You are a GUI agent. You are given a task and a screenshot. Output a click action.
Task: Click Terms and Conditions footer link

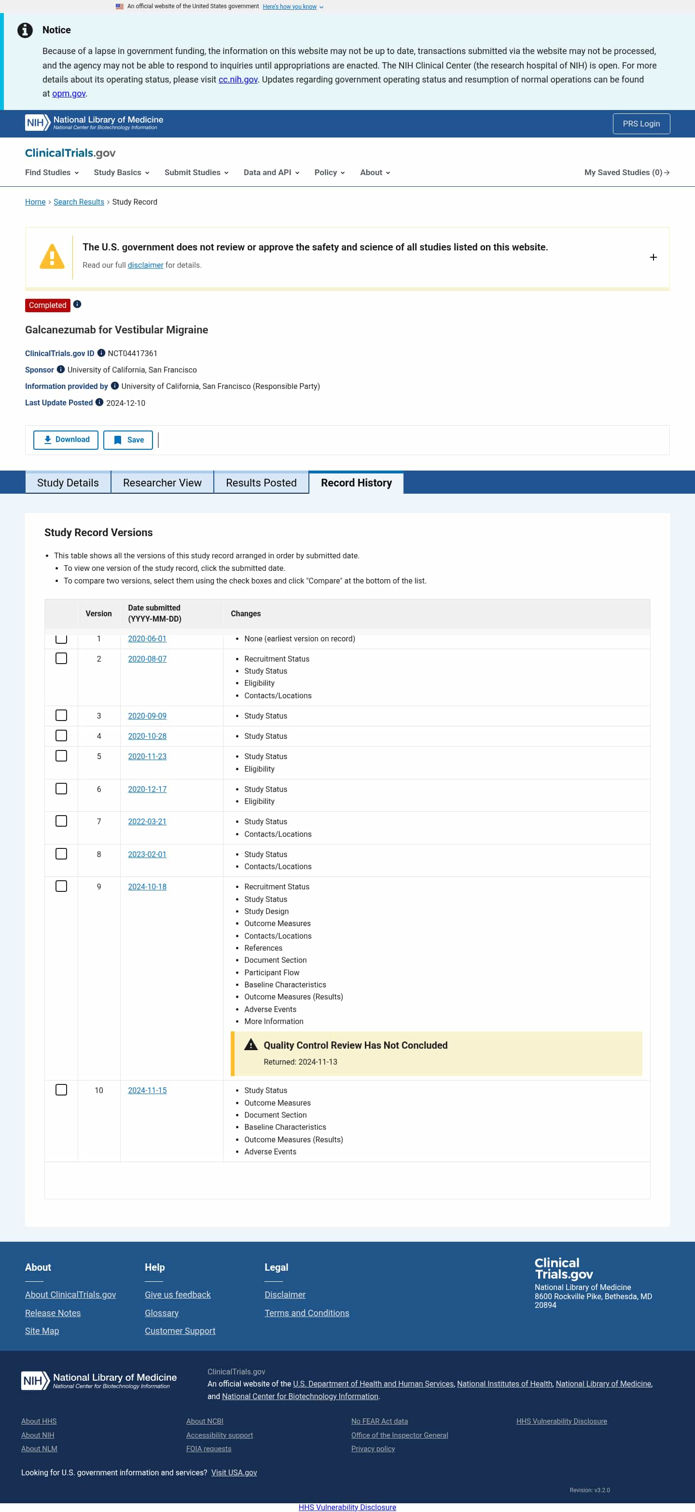307,1312
